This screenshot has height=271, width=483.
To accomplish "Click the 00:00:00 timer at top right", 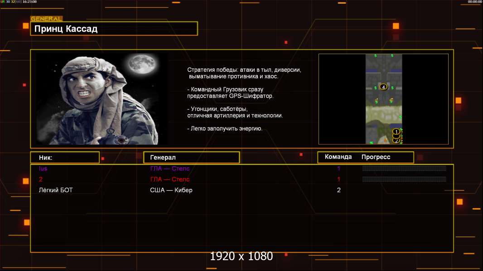I will click(x=475, y=2).
